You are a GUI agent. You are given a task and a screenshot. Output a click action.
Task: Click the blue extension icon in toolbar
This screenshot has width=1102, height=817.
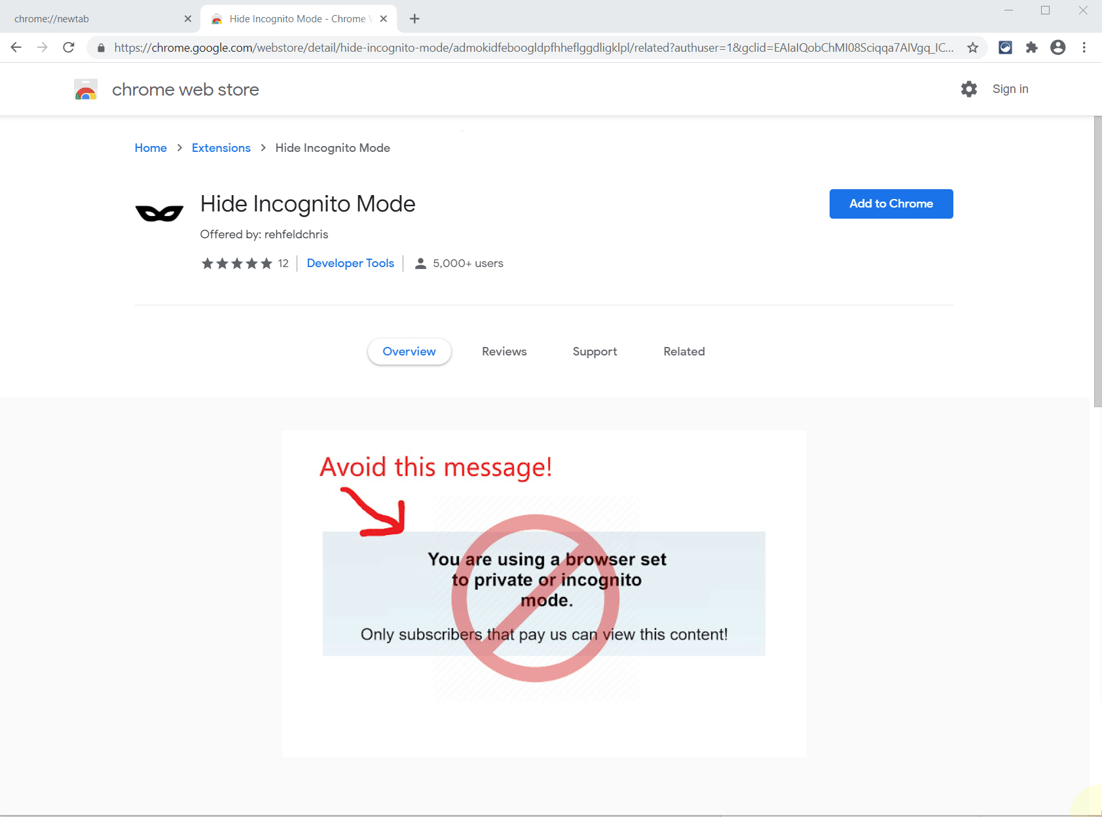coord(1006,47)
